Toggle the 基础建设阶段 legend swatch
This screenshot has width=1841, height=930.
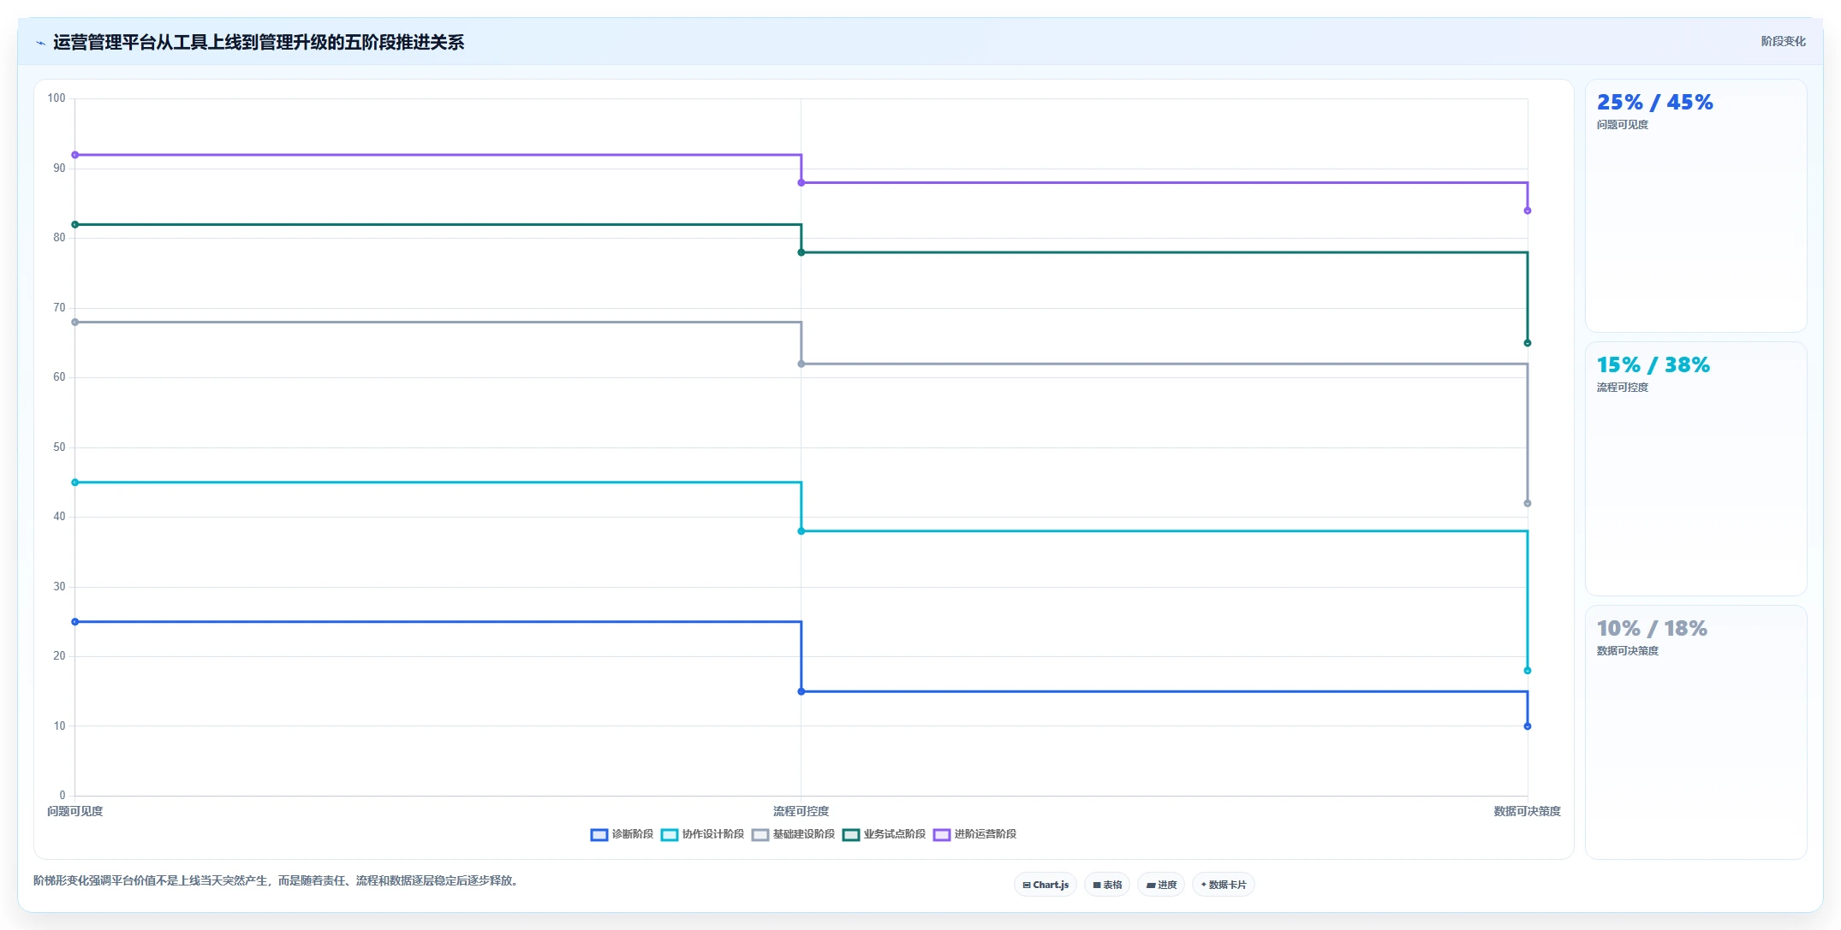pyautogui.click(x=760, y=835)
